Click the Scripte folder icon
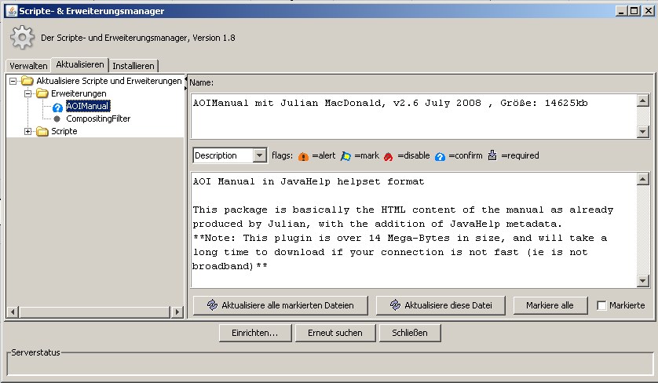 coord(42,131)
